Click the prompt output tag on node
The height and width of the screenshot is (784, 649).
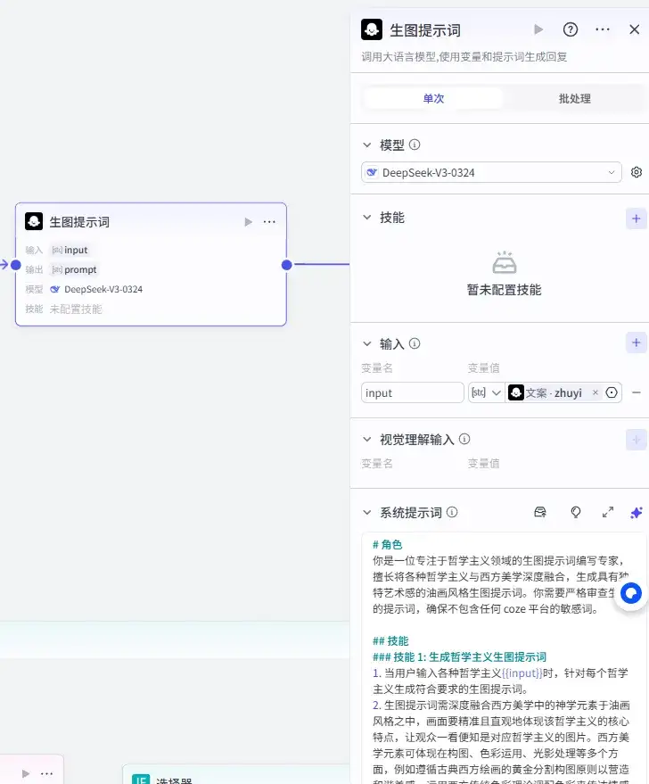pos(75,270)
